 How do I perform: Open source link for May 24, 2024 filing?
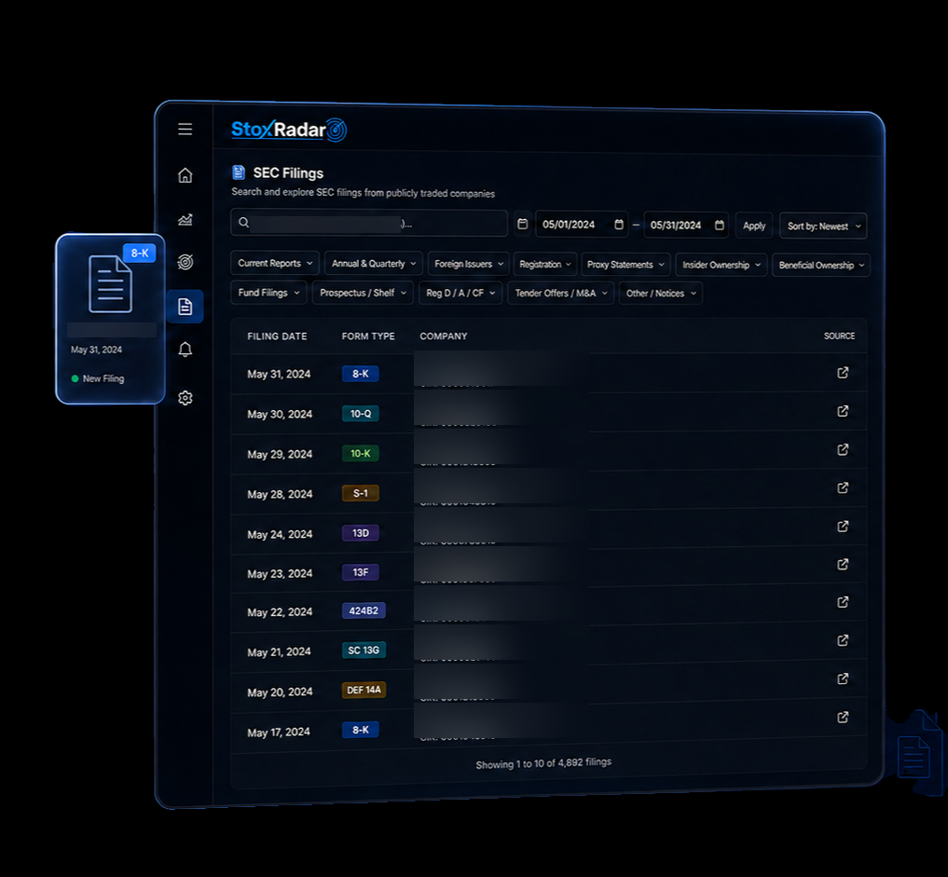pos(843,527)
